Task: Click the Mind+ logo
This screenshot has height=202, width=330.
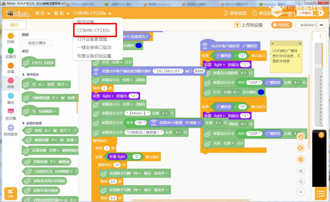Action: (18, 14)
